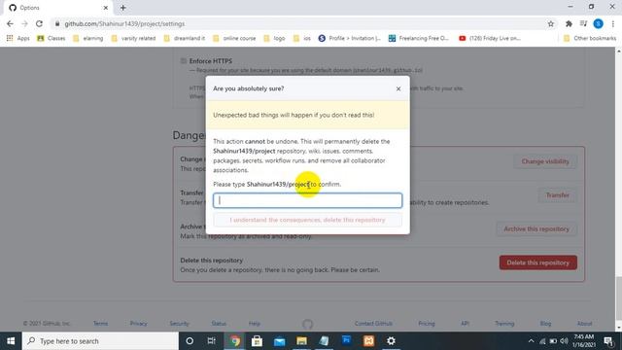Open Settings gear on the taskbar

click(x=391, y=341)
